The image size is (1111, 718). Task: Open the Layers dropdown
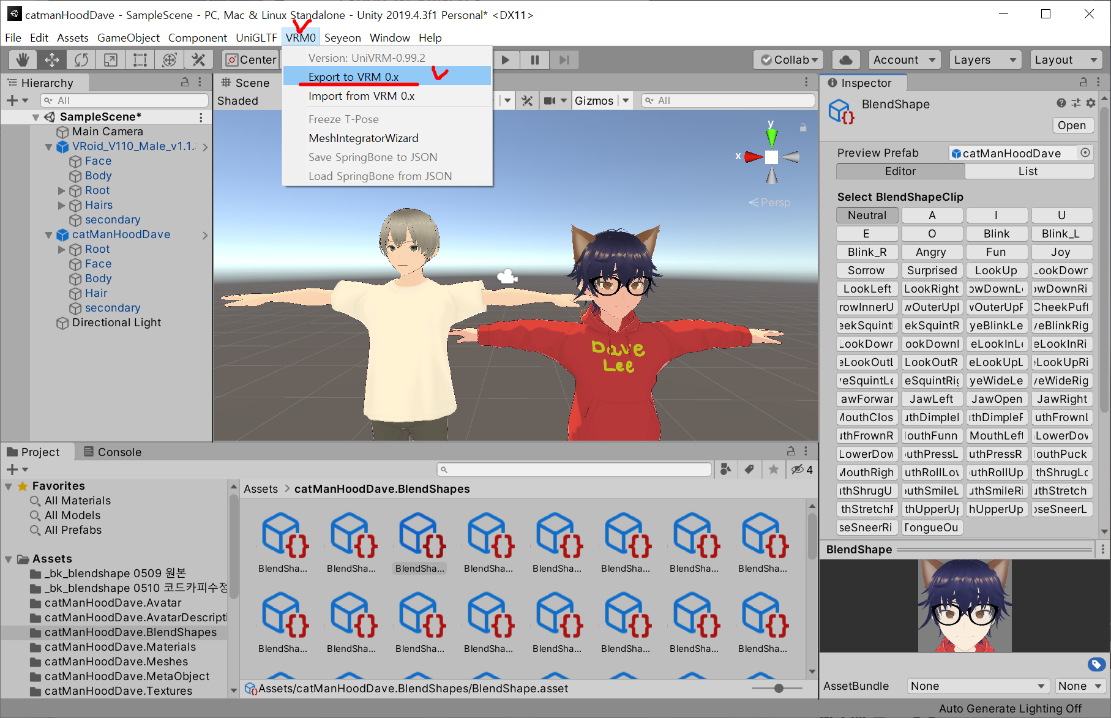pyautogui.click(x=985, y=59)
